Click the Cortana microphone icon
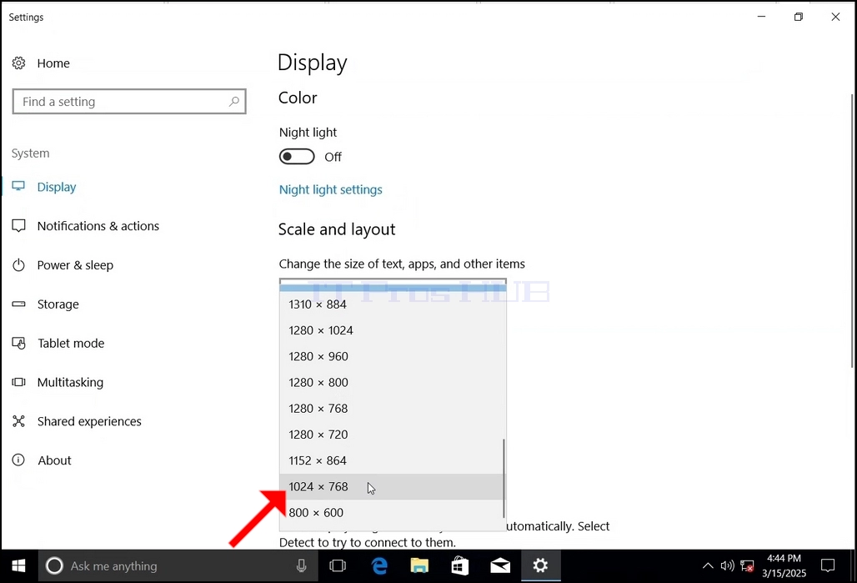857x583 pixels. tap(301, 566)
